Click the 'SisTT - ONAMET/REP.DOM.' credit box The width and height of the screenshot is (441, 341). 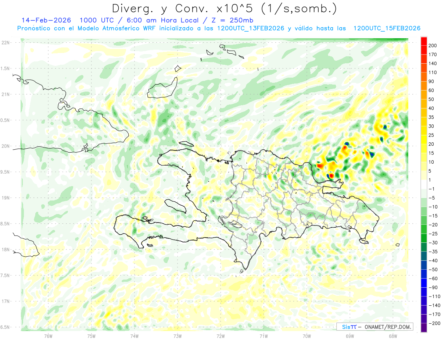374,327
